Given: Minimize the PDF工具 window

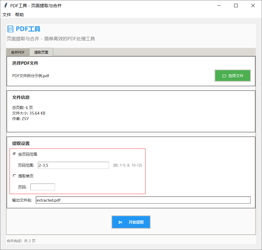Looking at the screenshot, I should [x=219, y=6].
